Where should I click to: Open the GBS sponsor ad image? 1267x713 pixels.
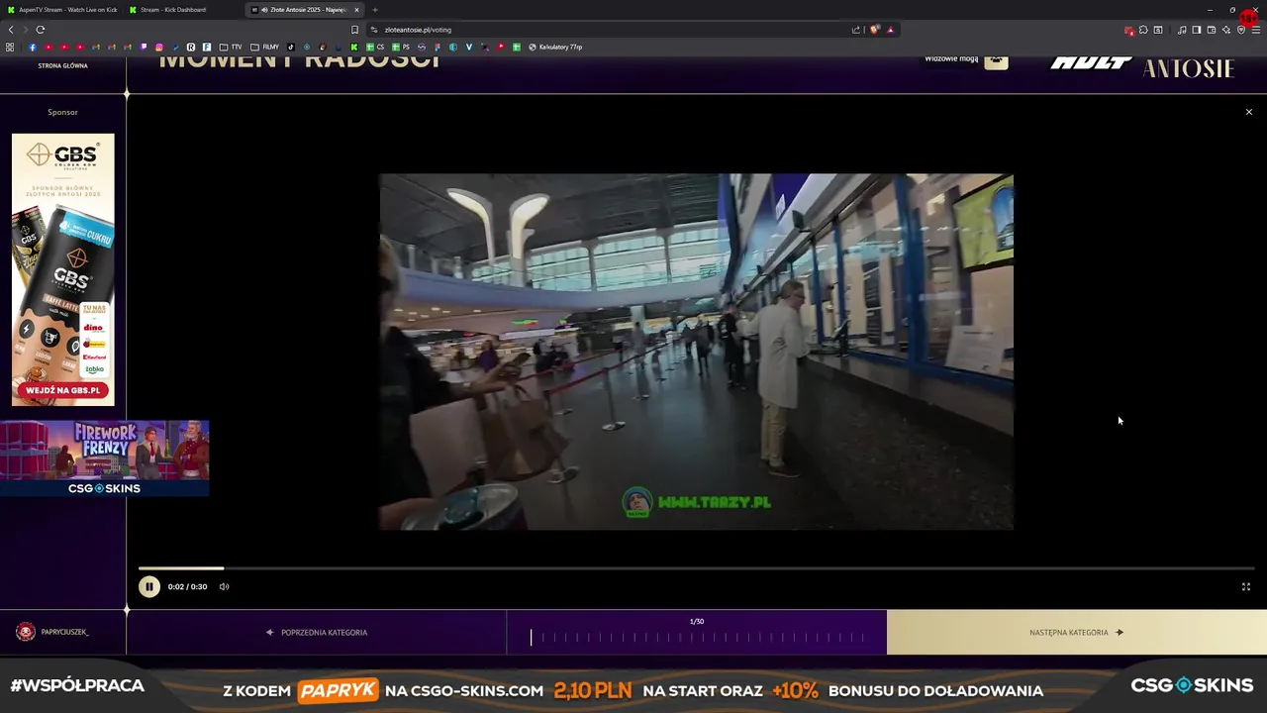pyautogui.click(x=63, y=269)
